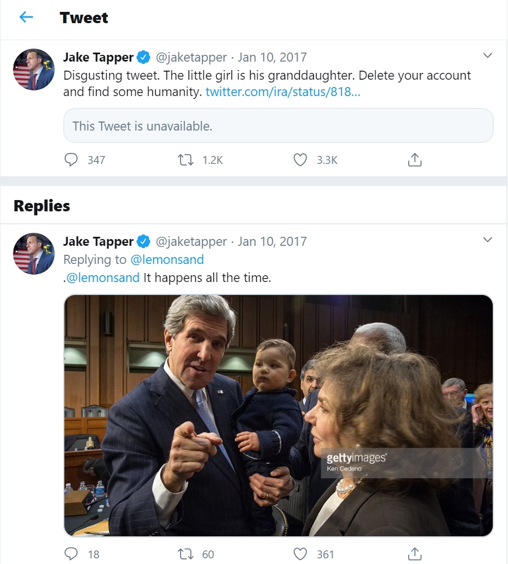This screenshot has height=564, width=508.
Task: Go back using the blue arrow
Action: [x=26, y=17]
